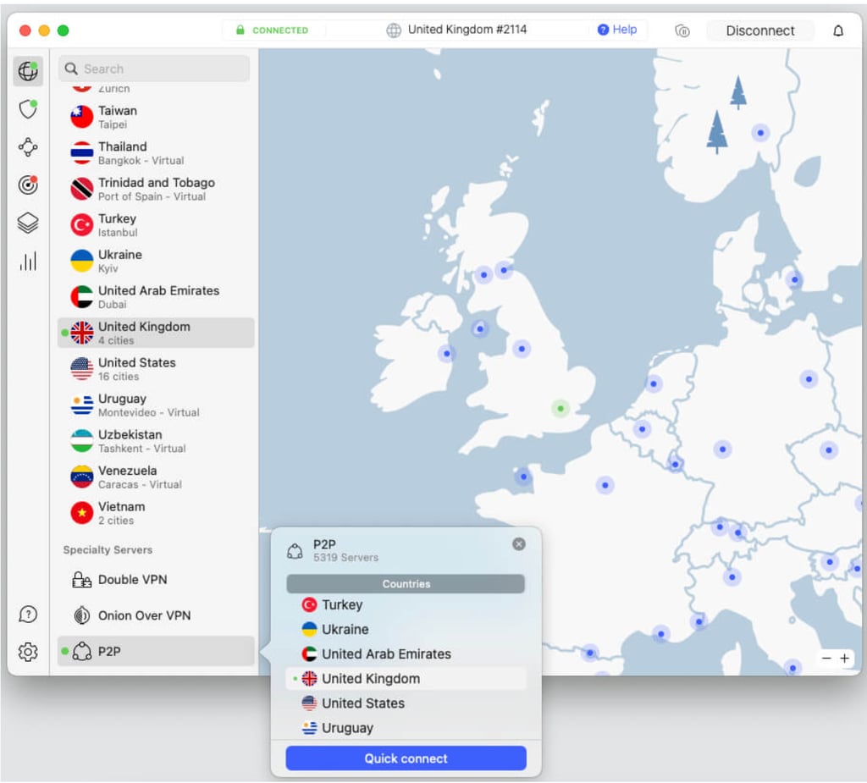Open the globe VPN map sidebar icon
This screenshot has height=783, width=867.
28,71
